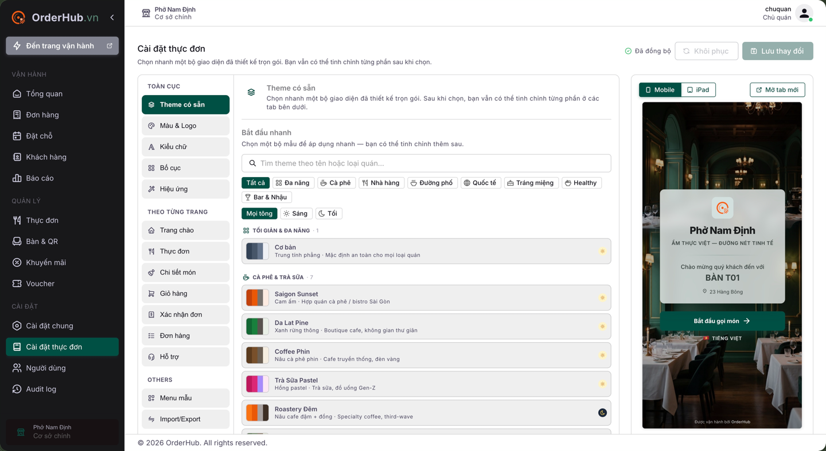Click the Đến trang vận hành external link icon

(110, 46)
